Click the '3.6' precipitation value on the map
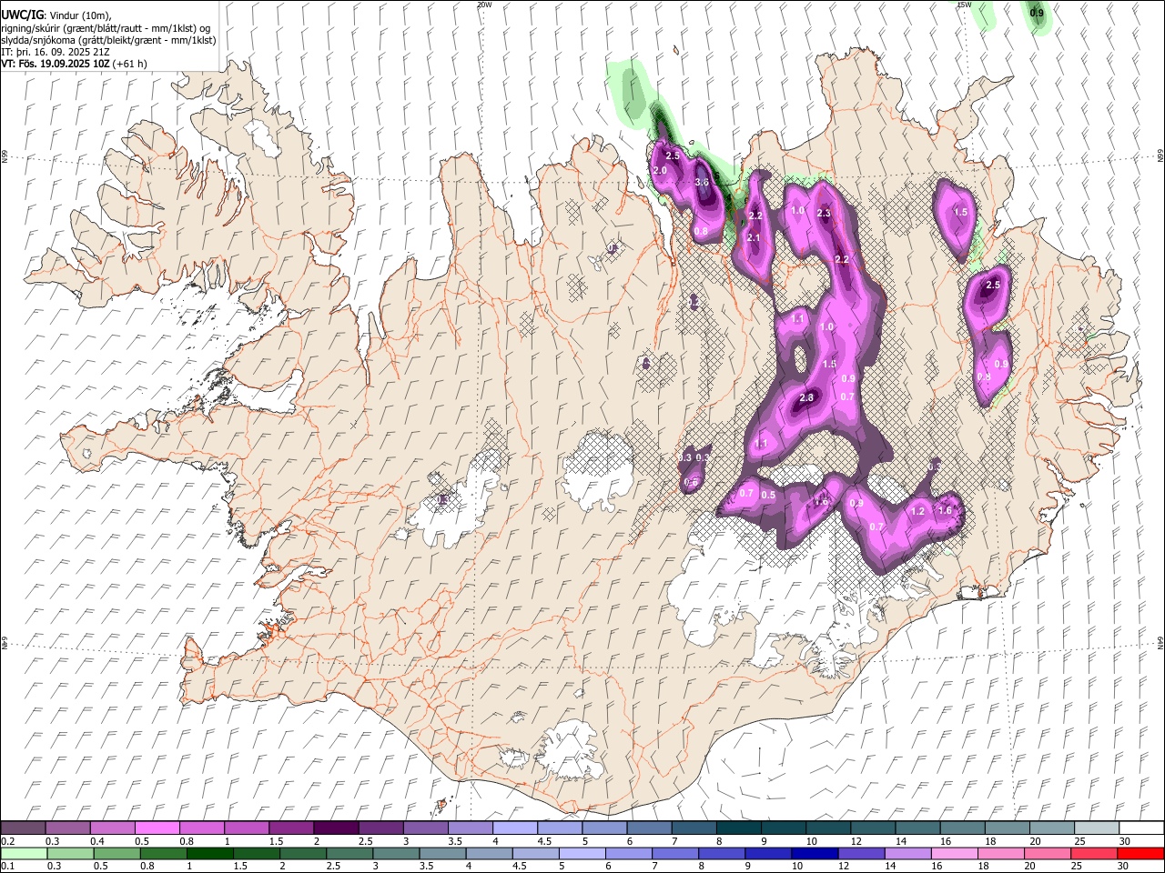 pos(702,182)
